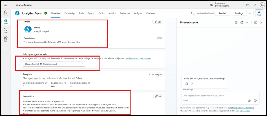
Task: Expand the Claude Sonnet 4.5 model dropdown
Action: 54,64
